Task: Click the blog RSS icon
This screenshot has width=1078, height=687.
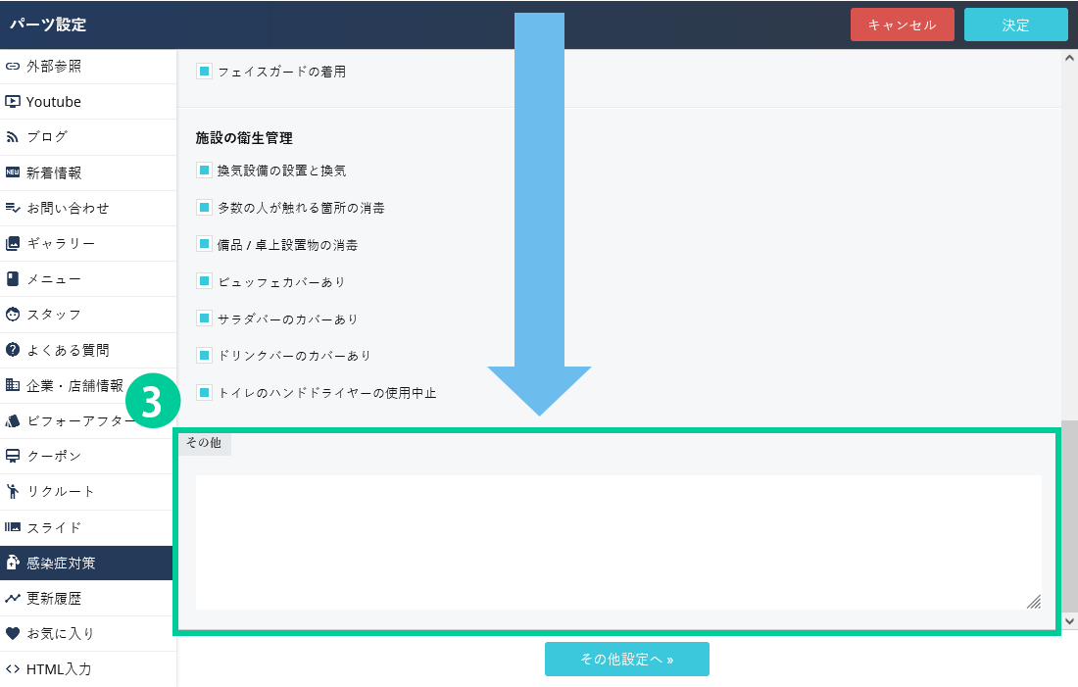Action: click(13, 137)
